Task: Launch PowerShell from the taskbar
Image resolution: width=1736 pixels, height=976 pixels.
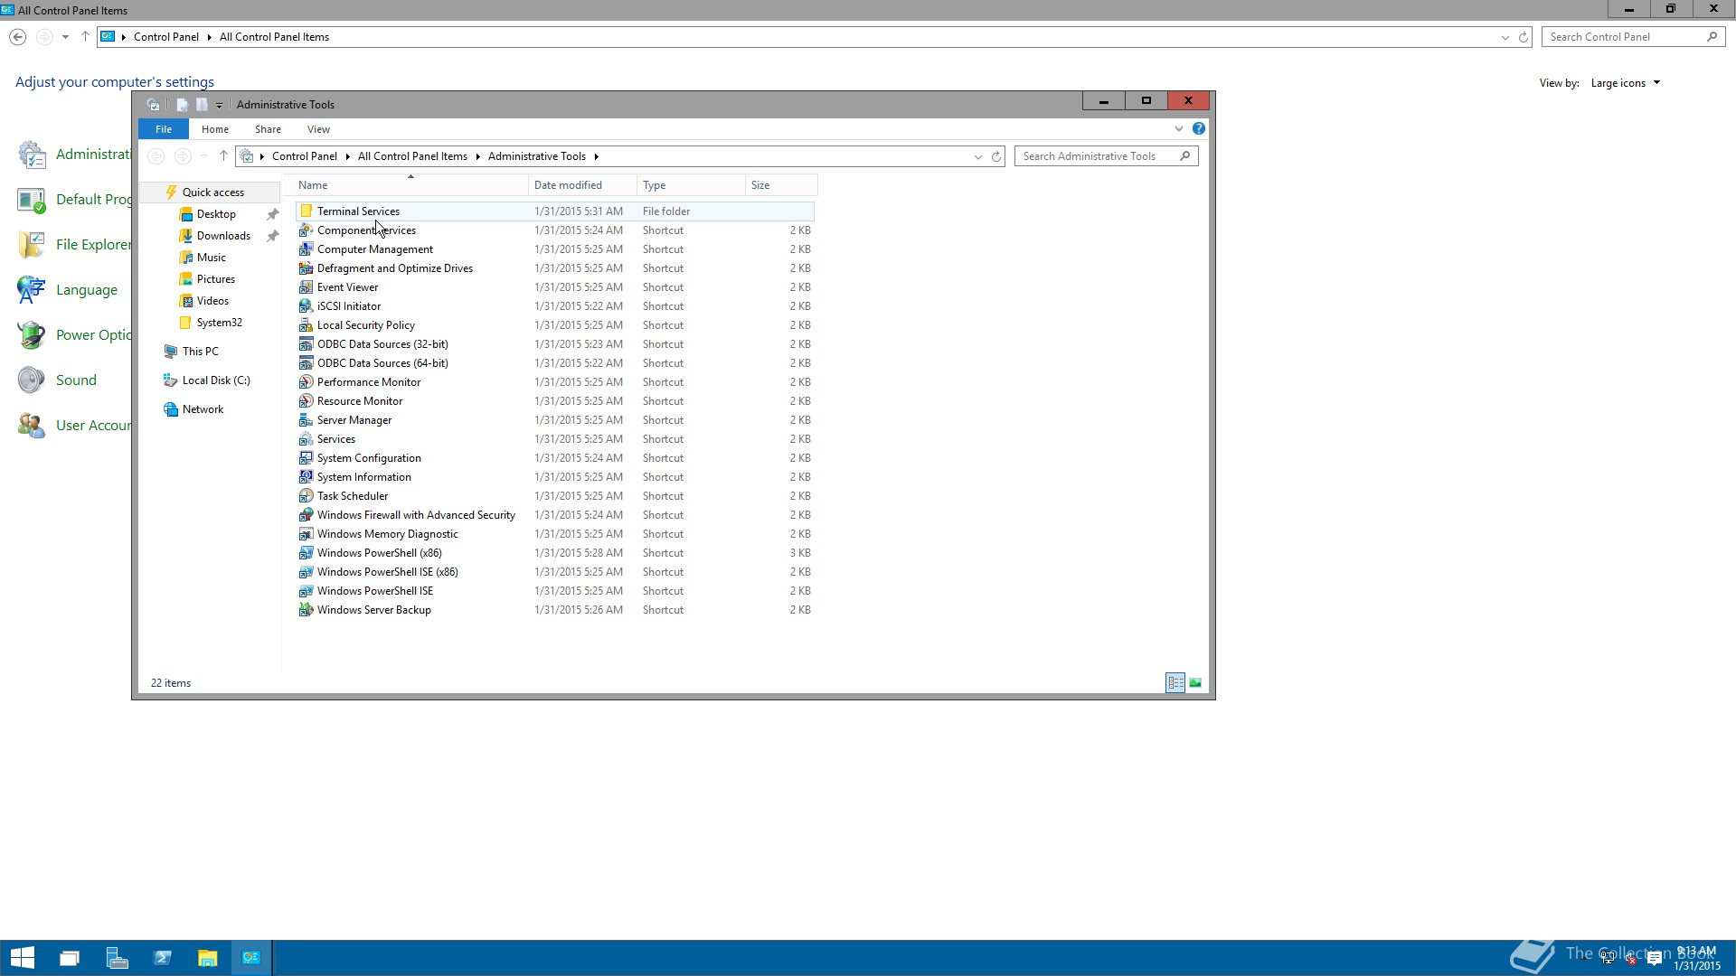Action: click(x=163, y=958)
